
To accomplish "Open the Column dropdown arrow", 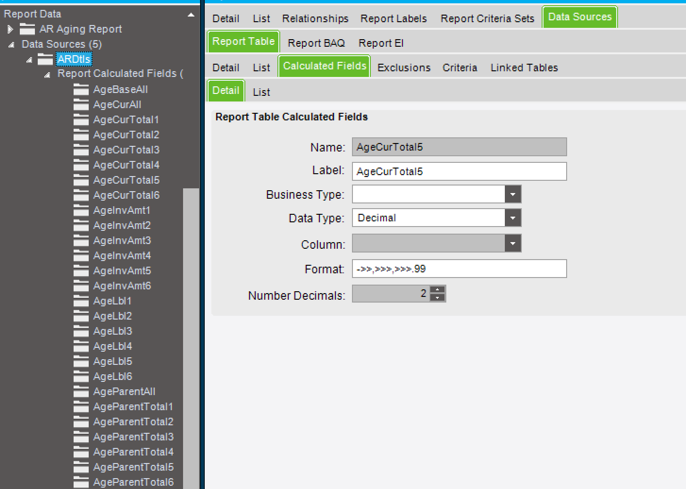I will [x=512, y=244].
